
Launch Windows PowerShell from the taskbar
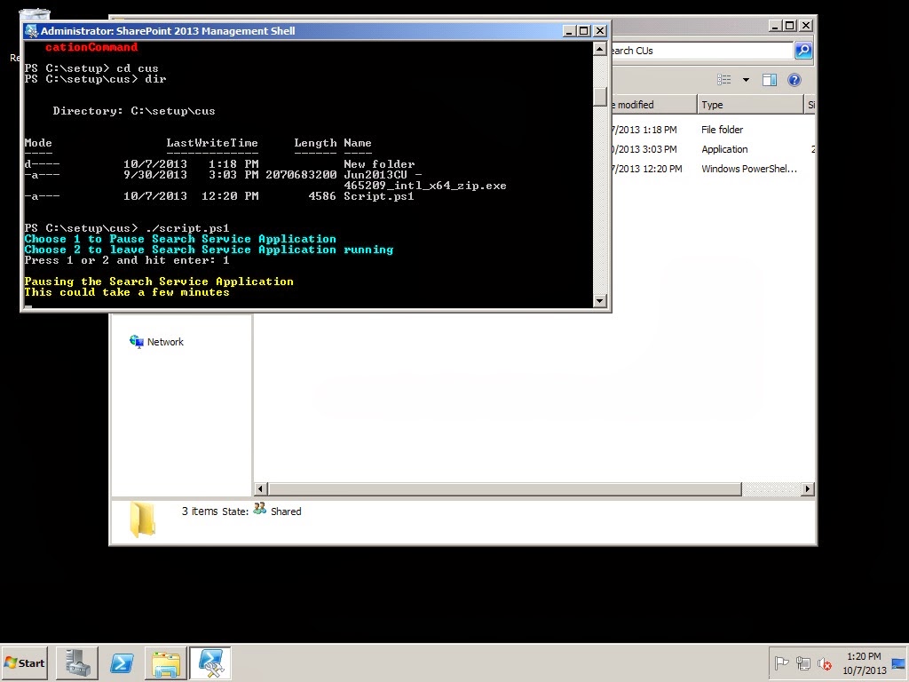(122, 663)
